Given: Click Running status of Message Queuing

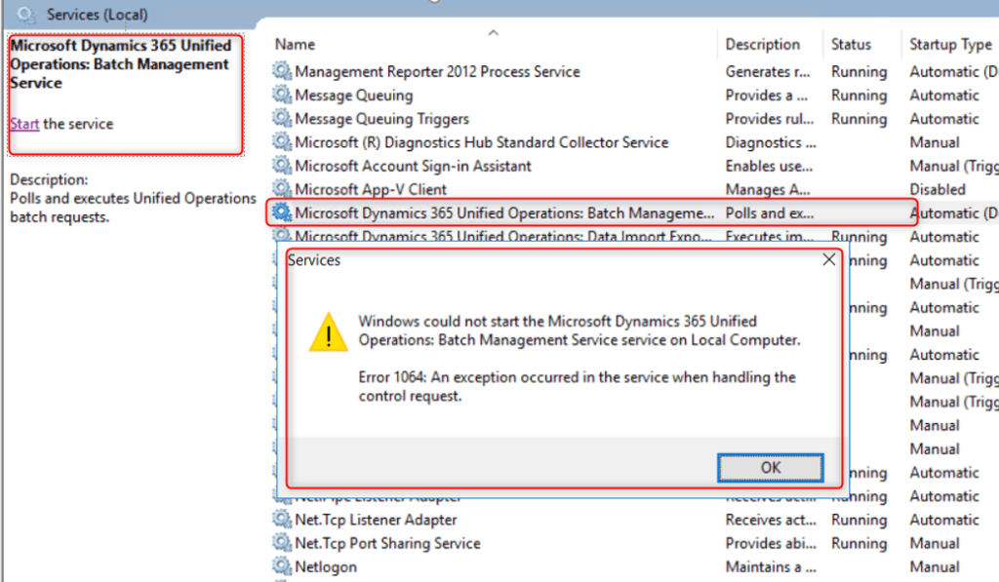Looking at the screenshot, I should pyautogui.click(x=859, y=96).
